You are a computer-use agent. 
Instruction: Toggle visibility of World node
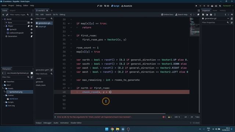[32, 19]
